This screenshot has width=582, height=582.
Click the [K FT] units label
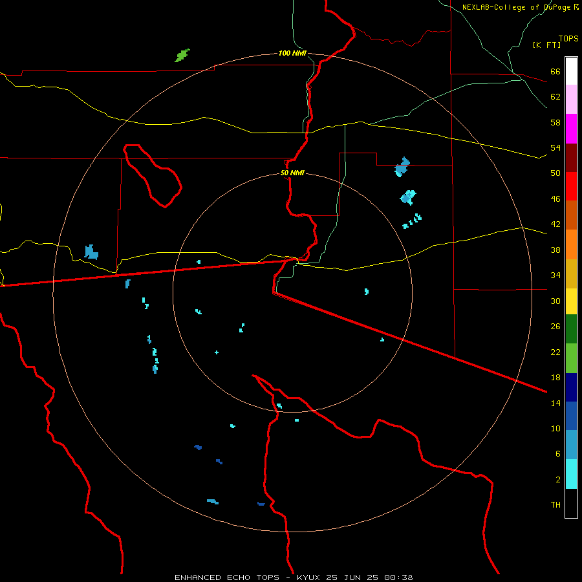(546, 45)
